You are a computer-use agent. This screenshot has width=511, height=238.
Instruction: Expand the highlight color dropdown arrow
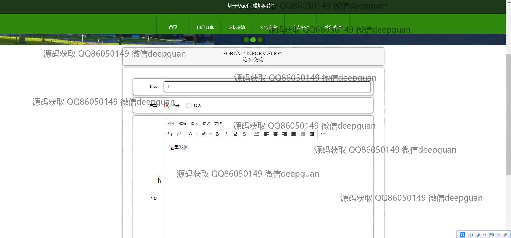pyautogui.click(x=210, y=134)
